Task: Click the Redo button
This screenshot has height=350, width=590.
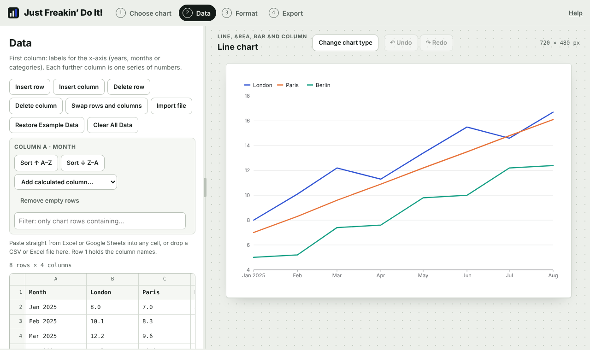Action: (437, 43)
